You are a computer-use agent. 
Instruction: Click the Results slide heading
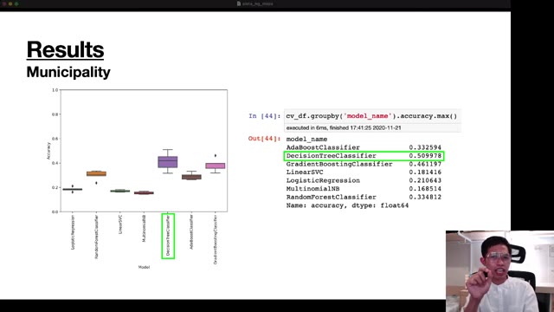pos(66,49)
